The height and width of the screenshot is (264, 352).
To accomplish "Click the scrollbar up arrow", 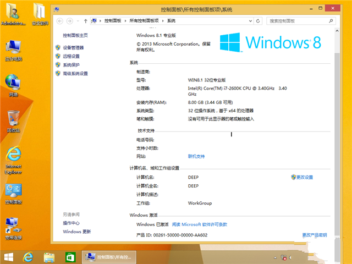I will coord(337,31).
